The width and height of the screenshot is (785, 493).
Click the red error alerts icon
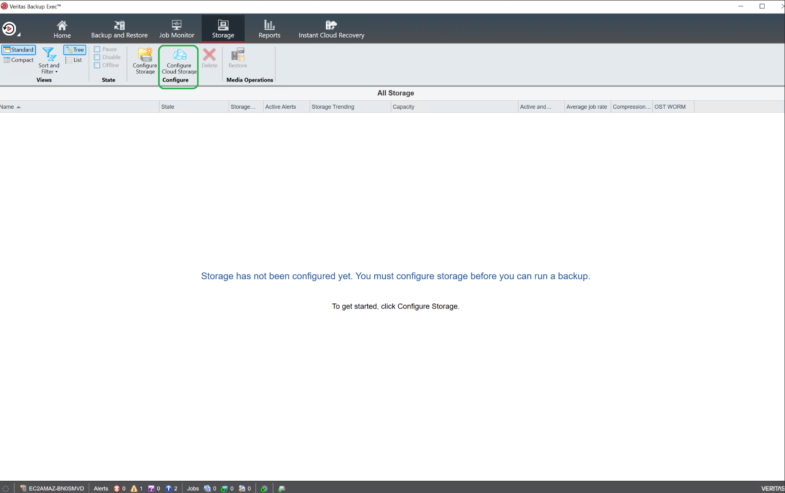[x=117, y=489]
